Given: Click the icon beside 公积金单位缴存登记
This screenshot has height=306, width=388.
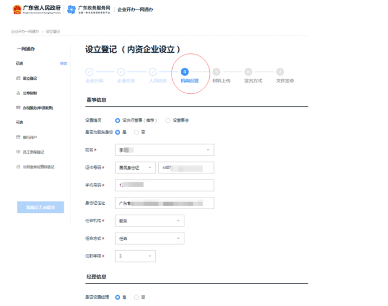Looking at the screenshot, I should pos(18,167).
